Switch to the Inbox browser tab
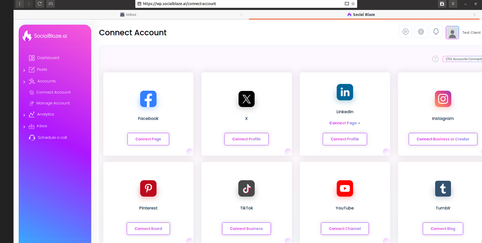This screenshot has width=482, height=243. pos(128,15)
